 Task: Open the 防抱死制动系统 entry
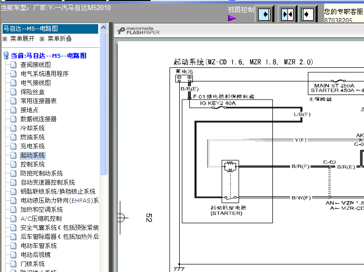[42, 173]
